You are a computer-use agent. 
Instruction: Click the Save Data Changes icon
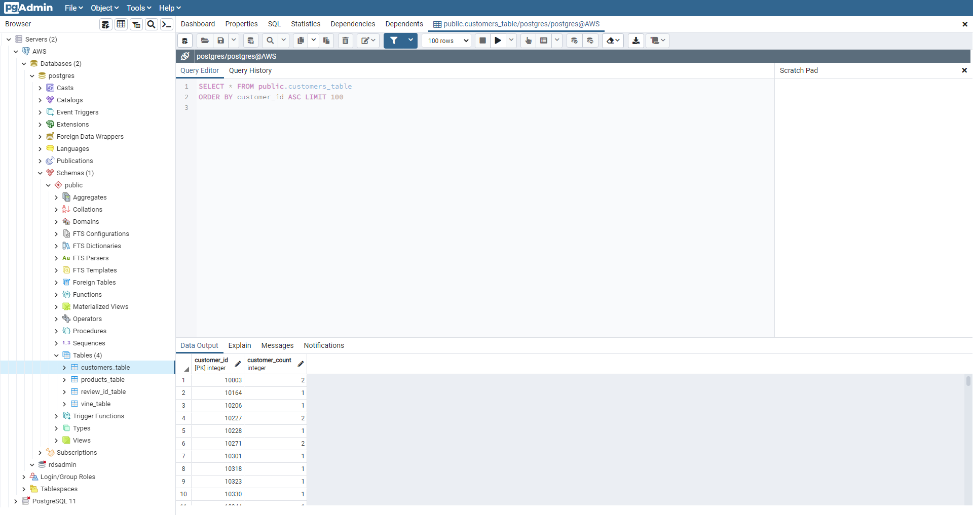[250, 41]
